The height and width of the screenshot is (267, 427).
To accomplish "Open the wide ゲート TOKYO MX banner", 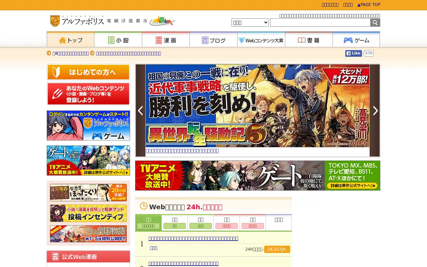I will click(x=258, y=176).
